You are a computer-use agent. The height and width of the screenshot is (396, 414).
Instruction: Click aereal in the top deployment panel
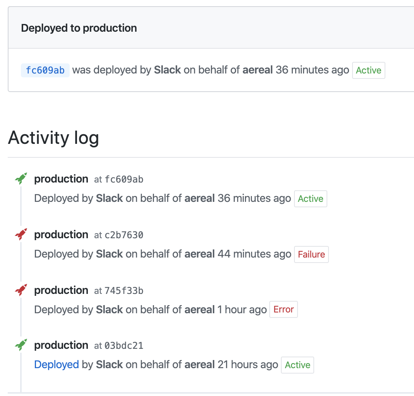click(x=258, y=70)
